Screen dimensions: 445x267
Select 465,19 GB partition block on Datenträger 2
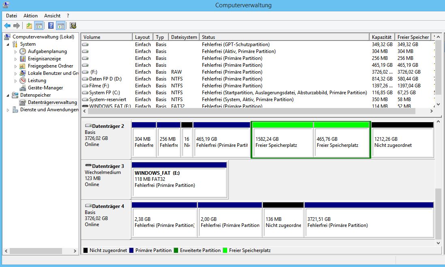[221, 140]
